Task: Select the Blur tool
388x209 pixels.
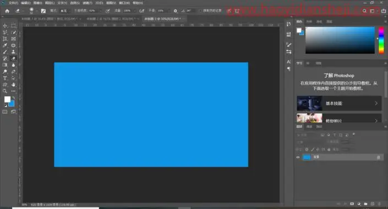Action: pyautogui.click(x=13, y=65)
